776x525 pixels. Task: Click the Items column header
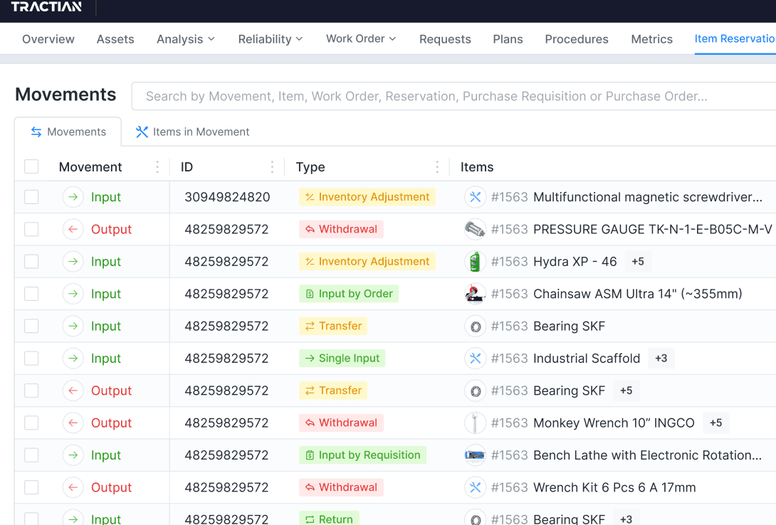pyautogui.click(x=477, y=167)
